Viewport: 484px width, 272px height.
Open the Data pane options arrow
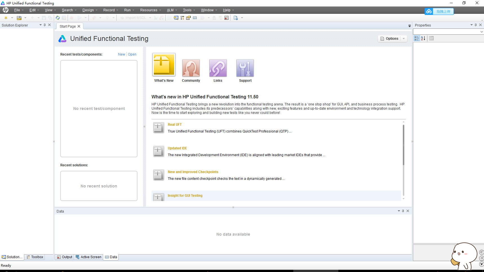(399, 211)
